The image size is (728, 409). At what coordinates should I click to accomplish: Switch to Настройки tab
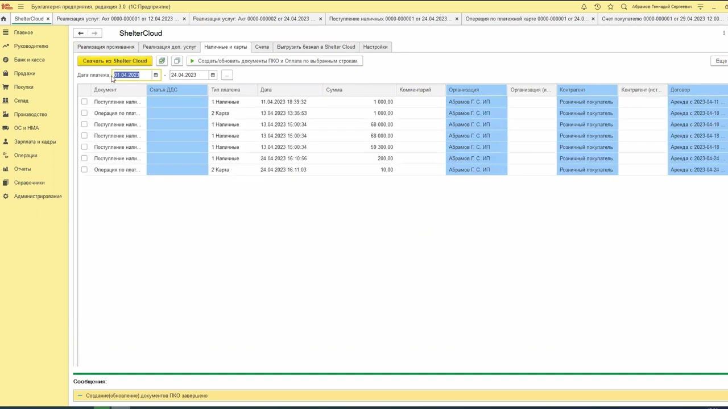[x=375, y=47]
